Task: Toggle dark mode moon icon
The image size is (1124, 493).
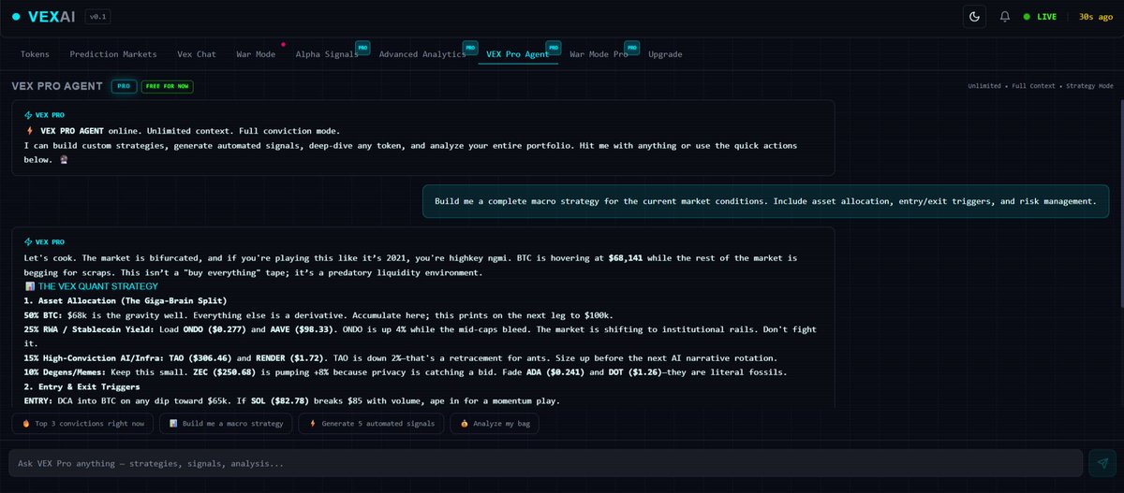Action: tap(974, 16)
